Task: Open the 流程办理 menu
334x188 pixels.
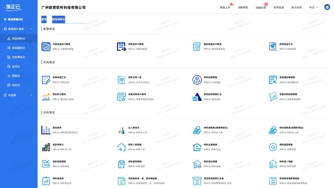Action: [260, 7]
